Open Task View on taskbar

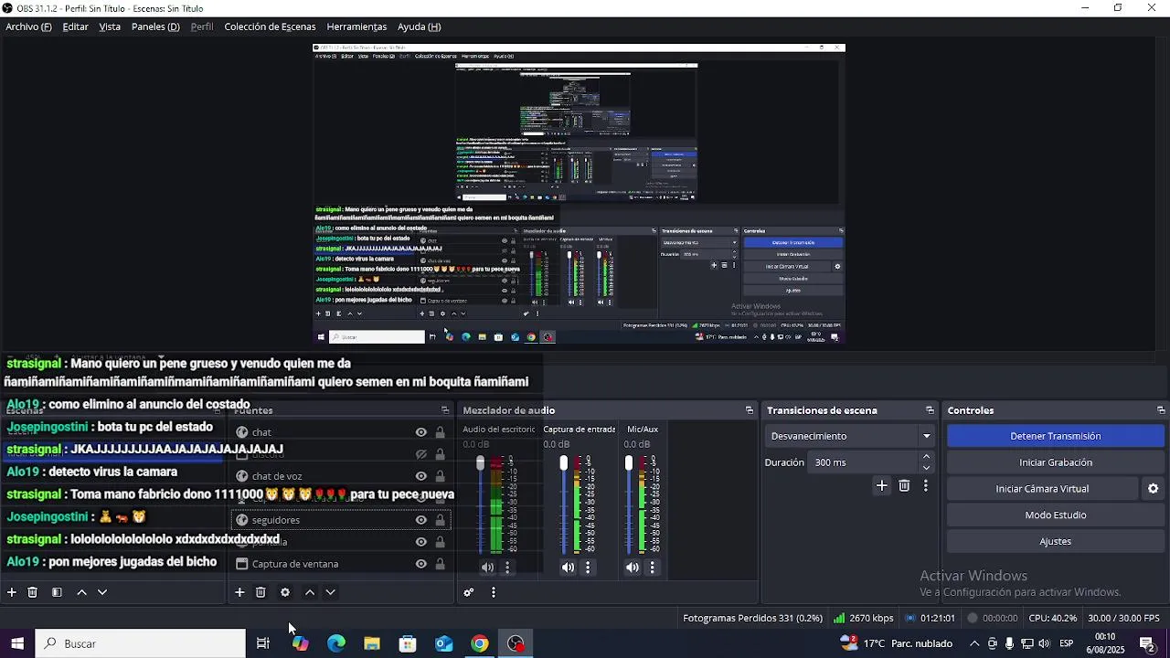[x=263, y=643]
